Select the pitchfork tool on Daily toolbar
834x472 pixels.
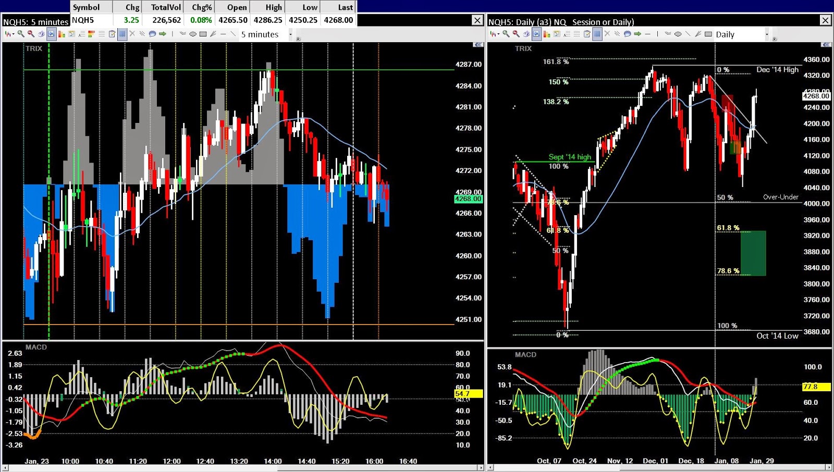(x=698, y=34)
